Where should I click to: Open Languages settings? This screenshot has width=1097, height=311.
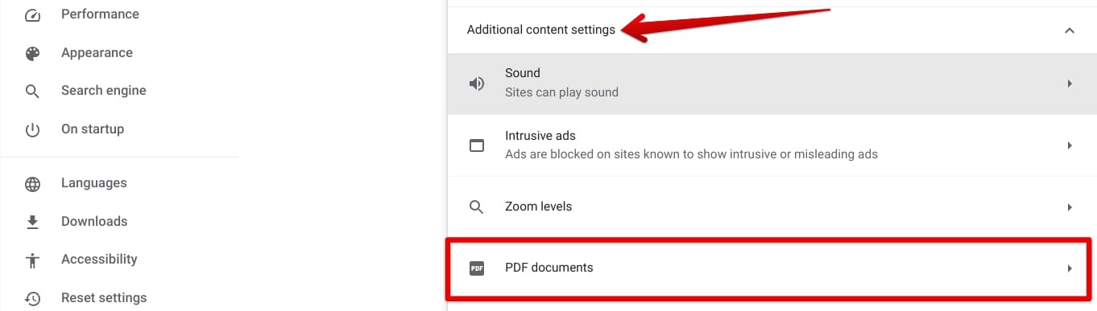(93, 183)
